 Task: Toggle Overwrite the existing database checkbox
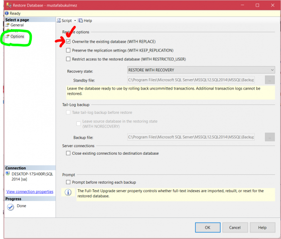point(68,42)
